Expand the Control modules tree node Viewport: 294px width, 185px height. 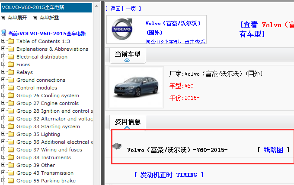(3, 87)
